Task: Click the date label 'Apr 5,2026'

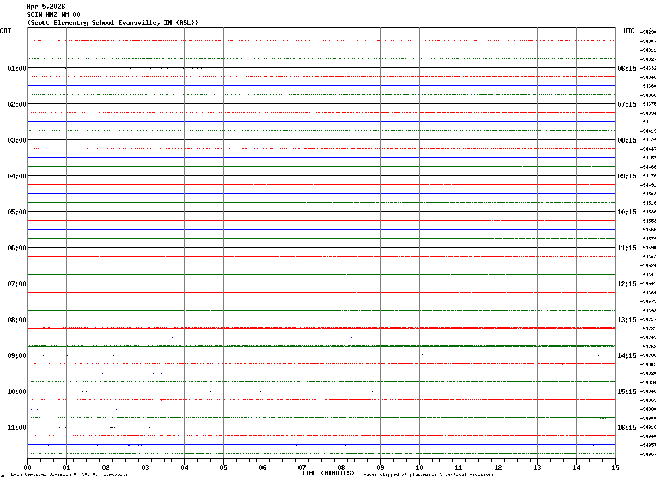Action: click(46, 7)
